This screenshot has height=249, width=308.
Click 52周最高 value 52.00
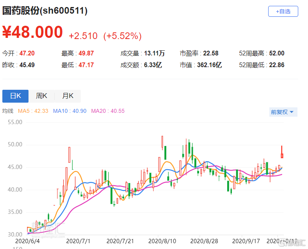point(277,53)
